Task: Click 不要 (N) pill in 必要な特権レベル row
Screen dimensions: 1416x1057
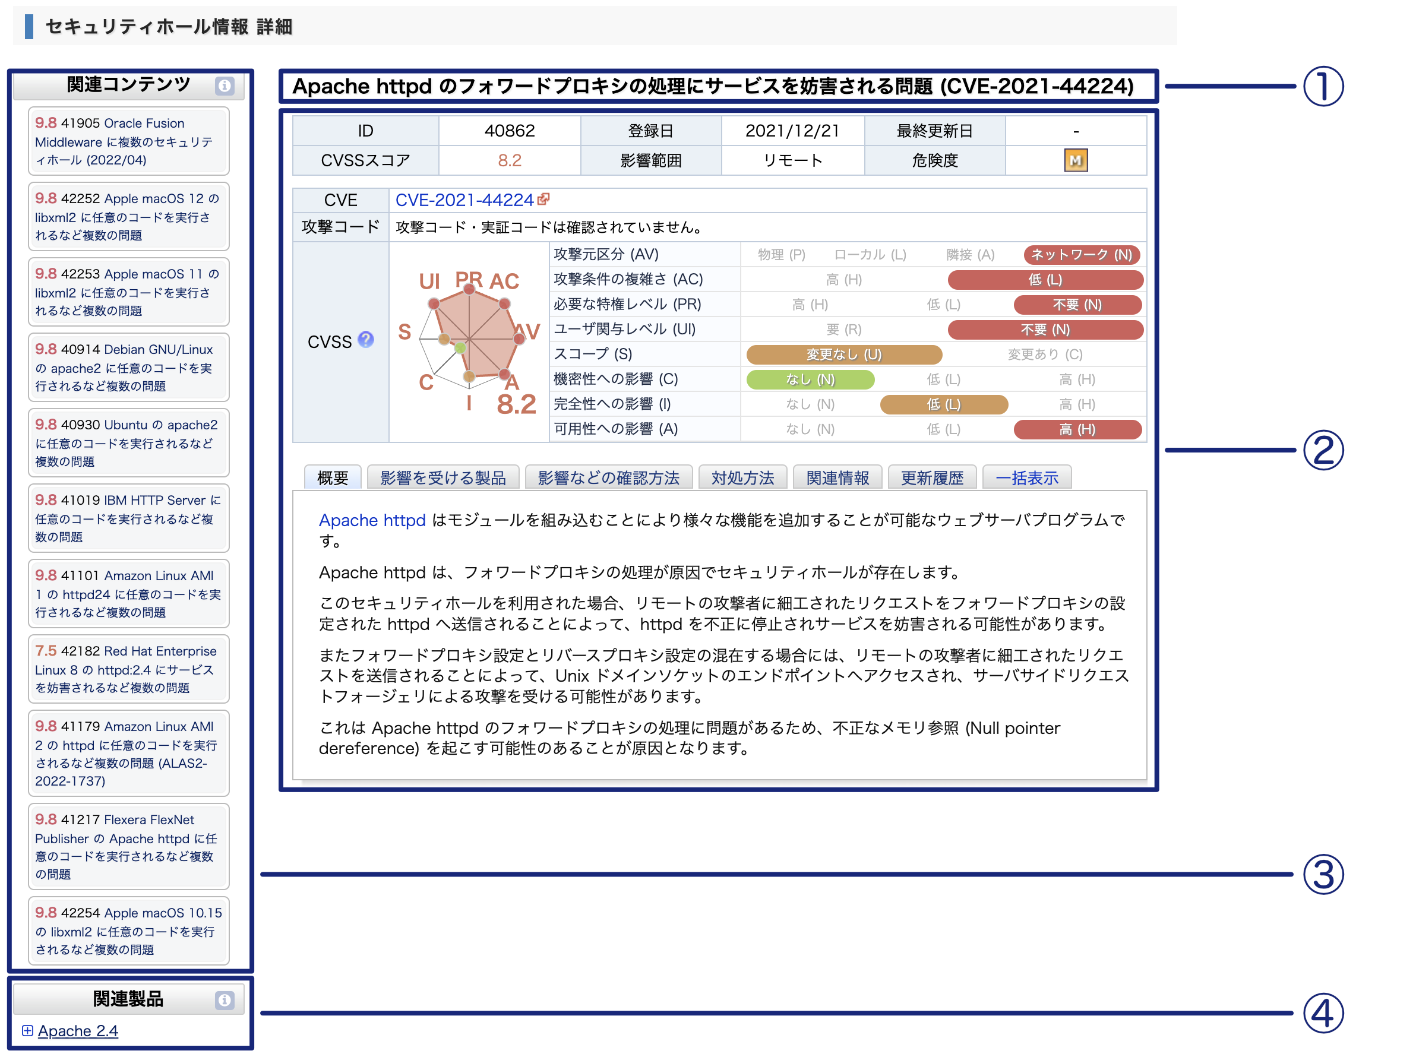Action: 1077,304
